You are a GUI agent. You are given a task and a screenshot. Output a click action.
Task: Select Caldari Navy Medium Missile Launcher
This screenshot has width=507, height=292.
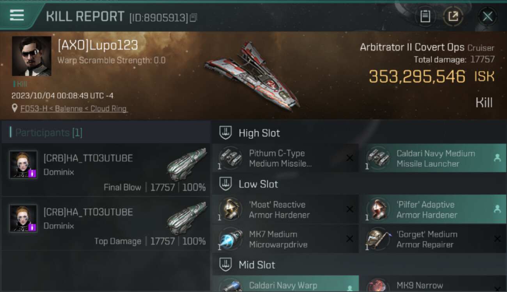point(433,158)
